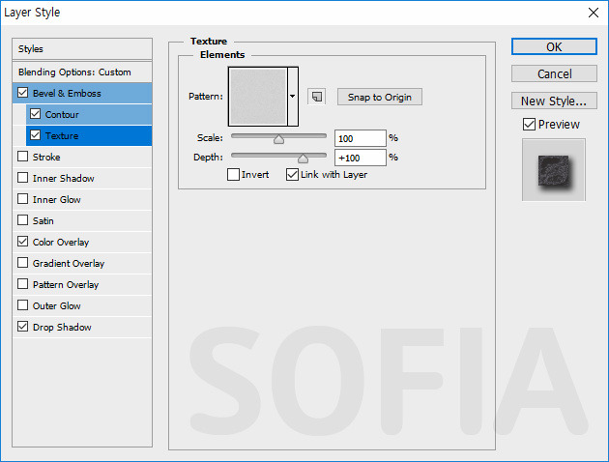
Task: Open the Inner Shadow settings label
Action: 63,179
